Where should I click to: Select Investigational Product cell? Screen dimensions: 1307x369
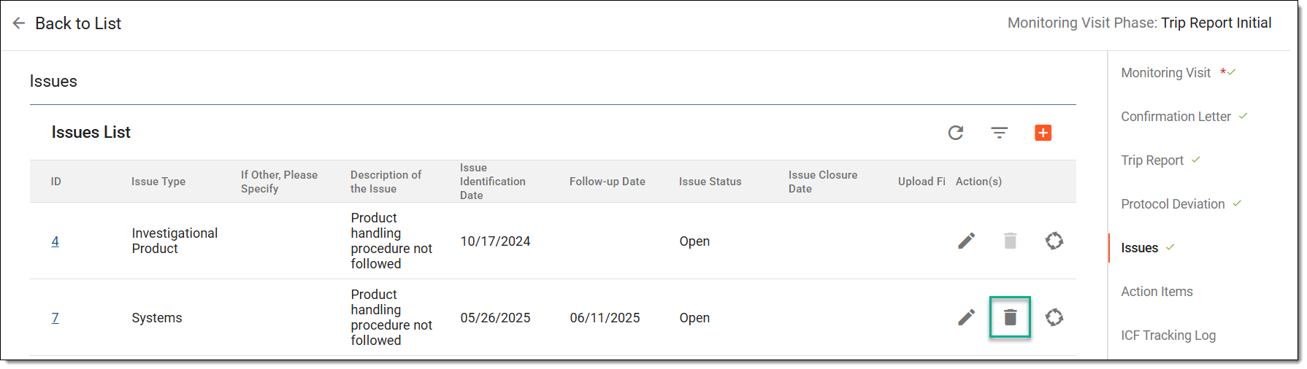coord(175,241)
